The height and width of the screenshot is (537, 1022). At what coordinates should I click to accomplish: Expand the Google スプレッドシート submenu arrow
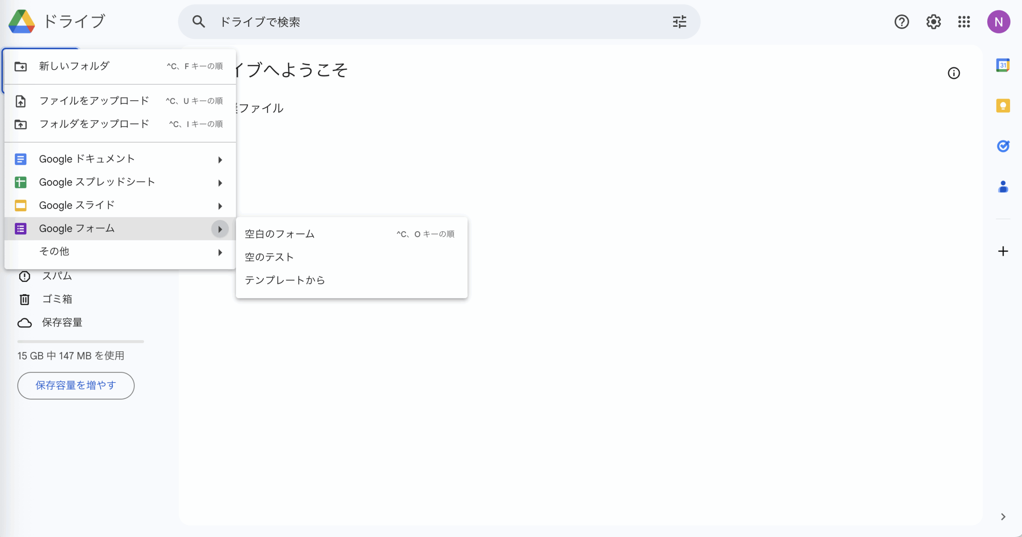[x=220, y=183]
